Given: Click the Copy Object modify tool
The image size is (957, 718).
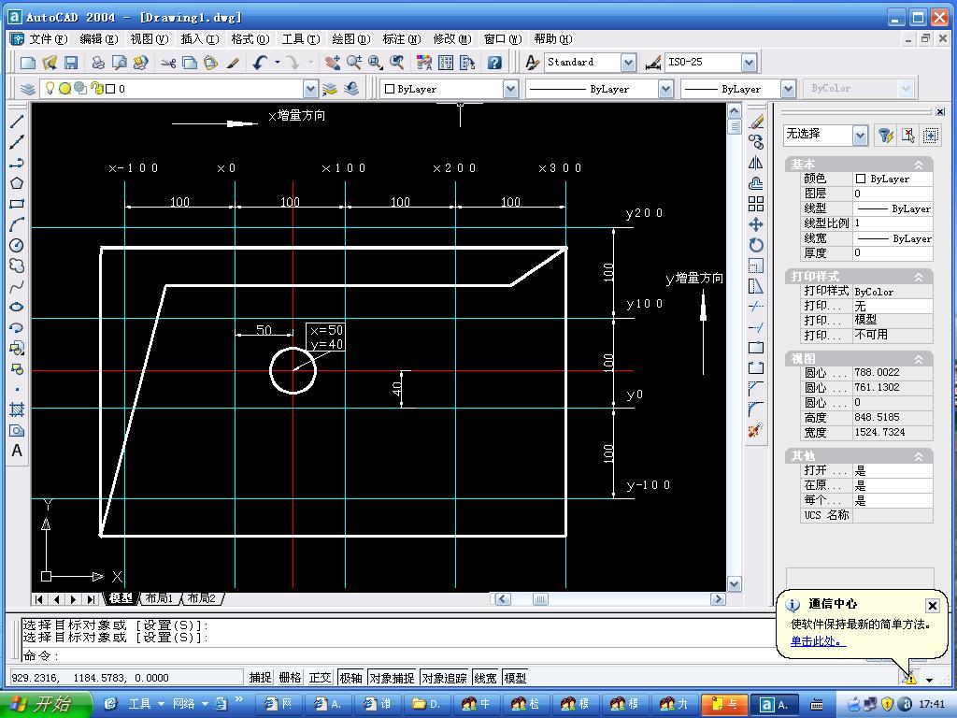Looking at the screenshot, I should tap(756, 142).
